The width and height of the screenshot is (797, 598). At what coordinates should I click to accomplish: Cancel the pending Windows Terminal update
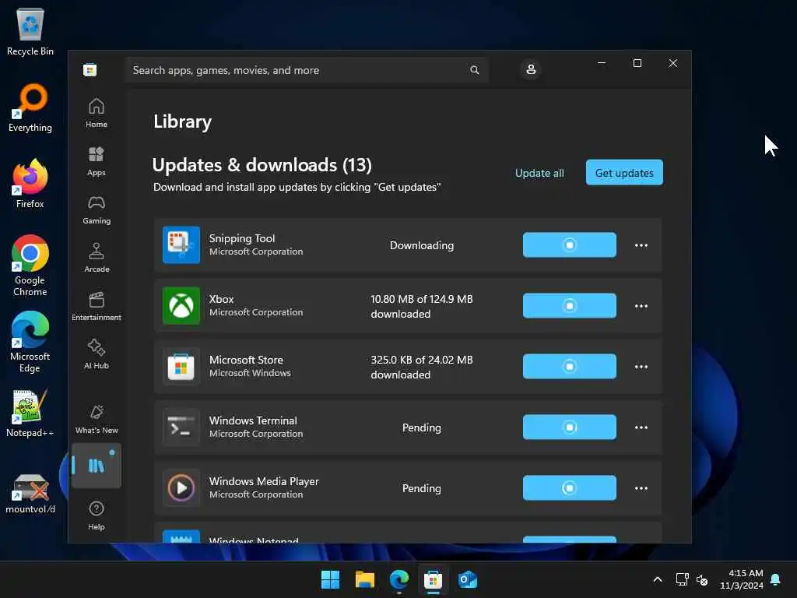pyautogui.click(x=569, y=427)
